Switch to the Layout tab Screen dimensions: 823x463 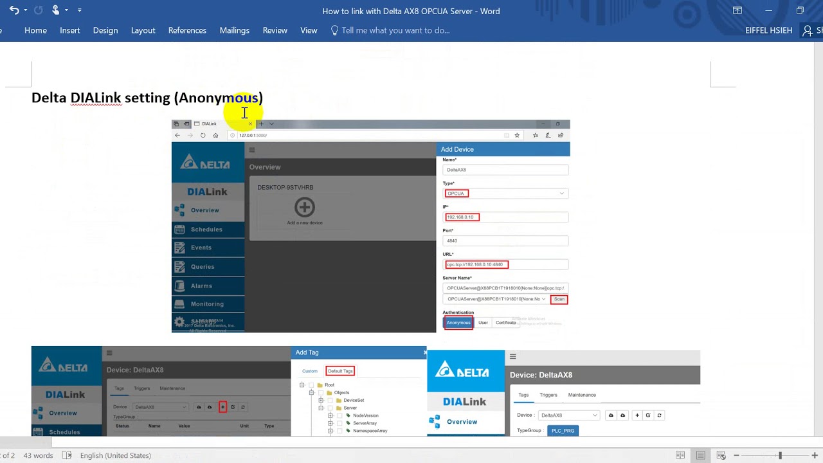(143, 30)
